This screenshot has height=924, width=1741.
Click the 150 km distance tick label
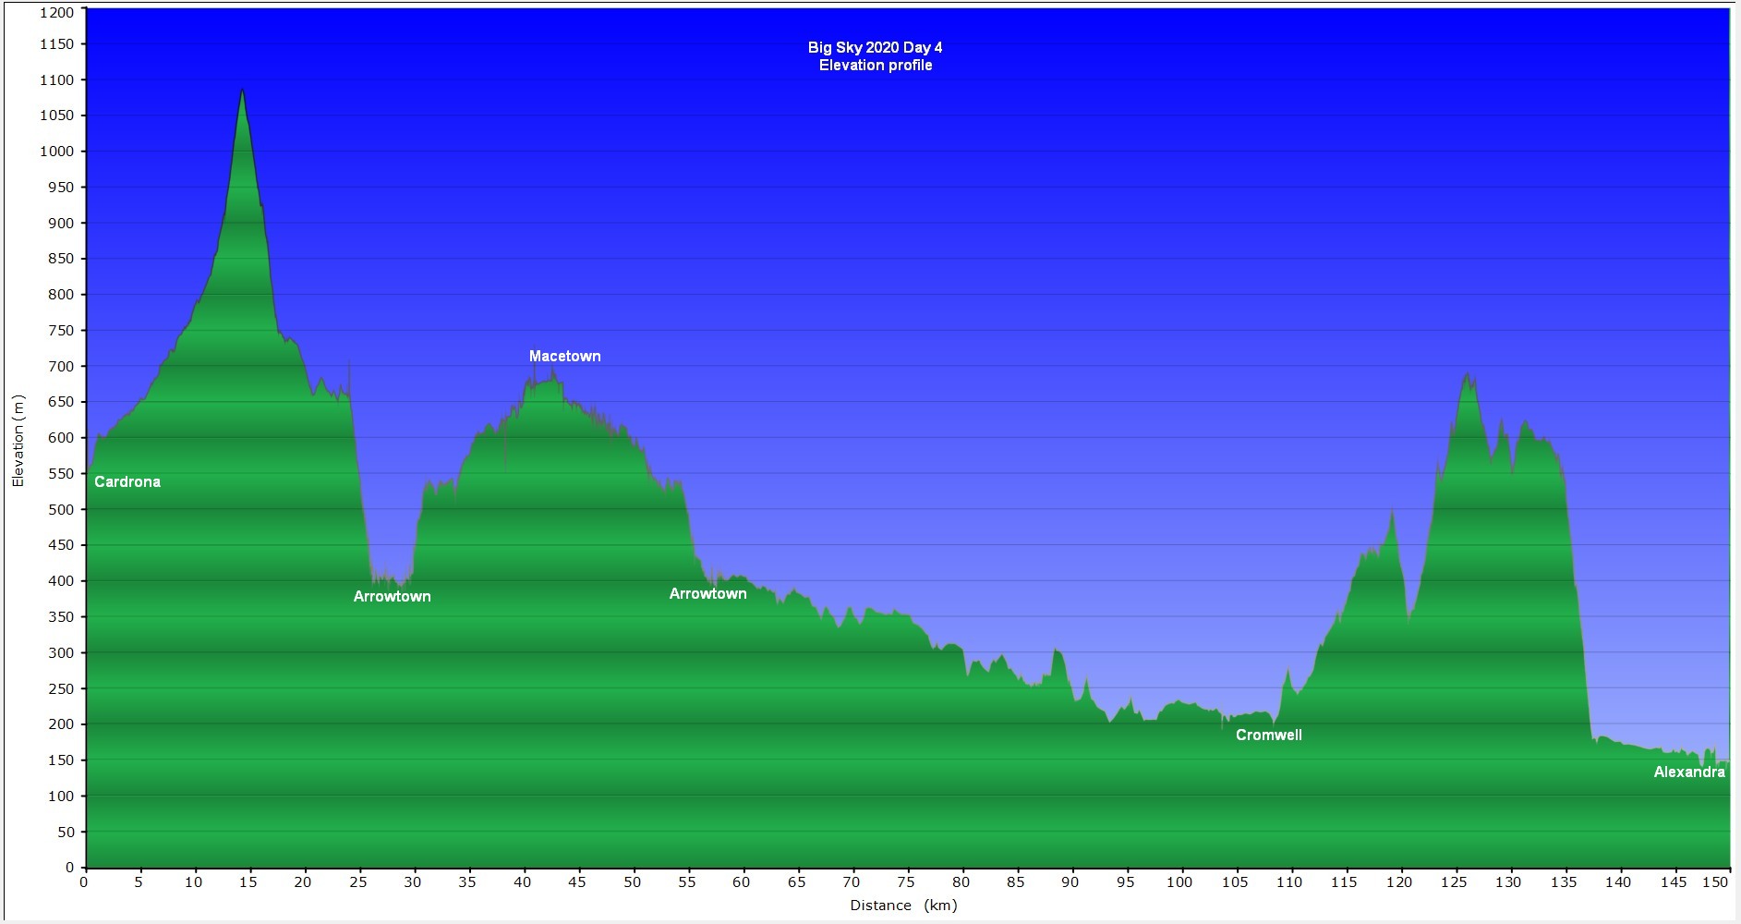[1716, 881]
